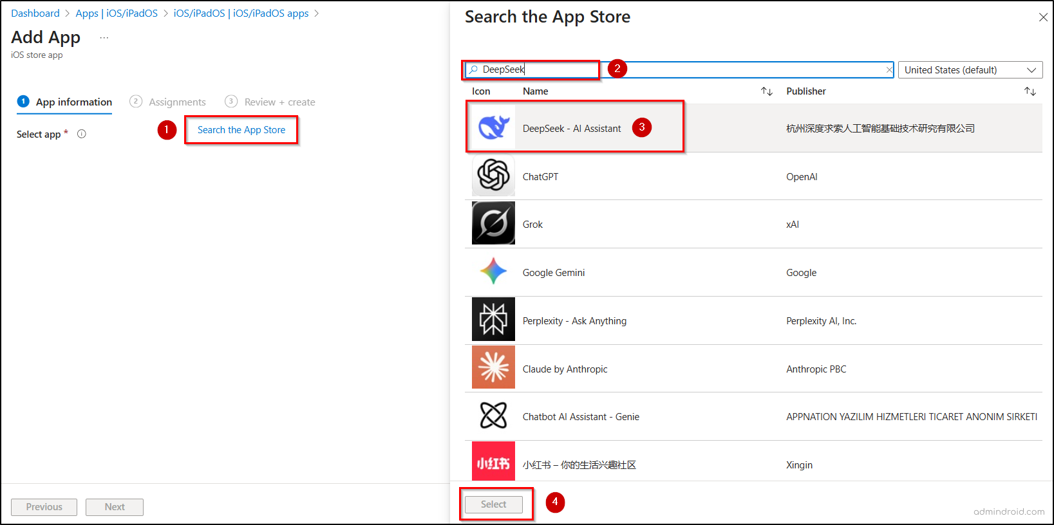The height and width of the screenshot is (525, 1054).
Task: Click the Google Gemini star icon
Action: pos(493,272)
